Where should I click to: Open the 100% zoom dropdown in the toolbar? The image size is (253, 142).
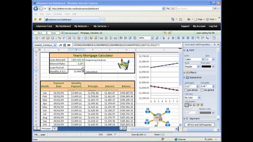[152, 38]
